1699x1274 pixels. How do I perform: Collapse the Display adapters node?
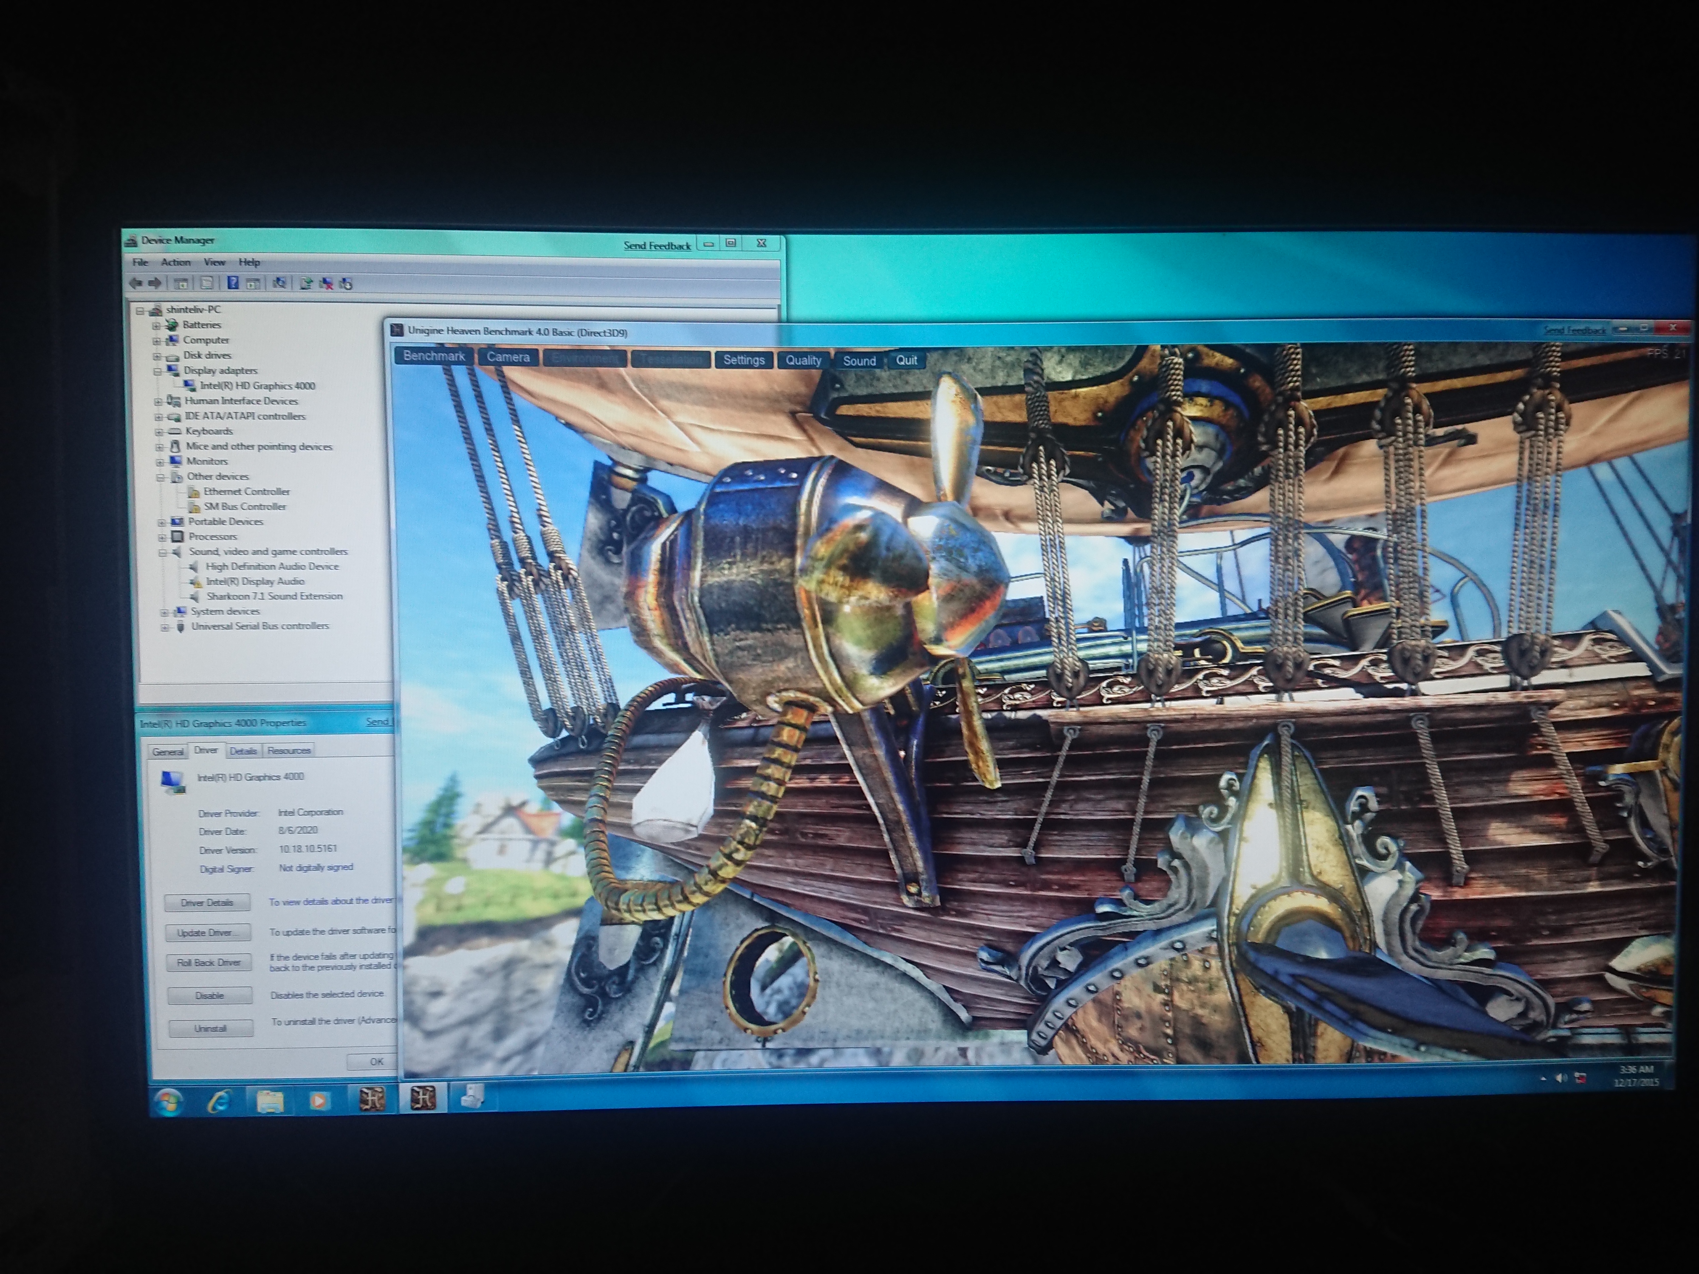(158, 371)
